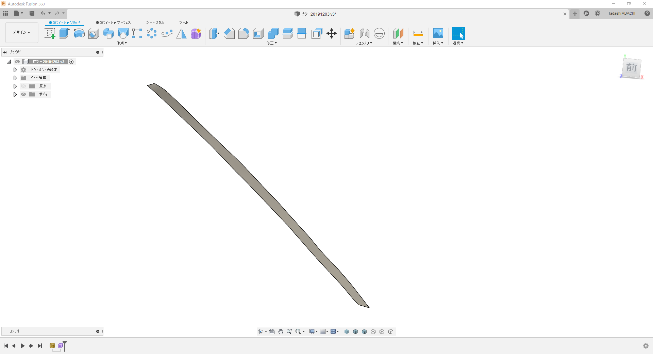Click the Insert image icon
The height and width of the screenshot is (354, 653).
[438, 33]
